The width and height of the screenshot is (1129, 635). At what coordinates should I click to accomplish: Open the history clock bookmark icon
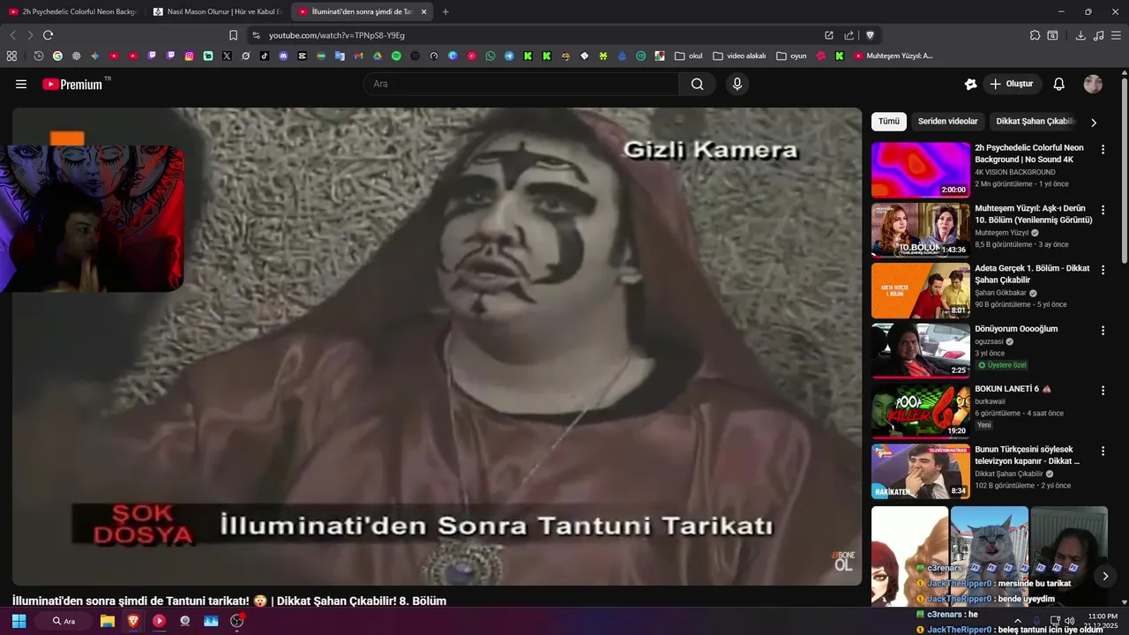(39, 56)
